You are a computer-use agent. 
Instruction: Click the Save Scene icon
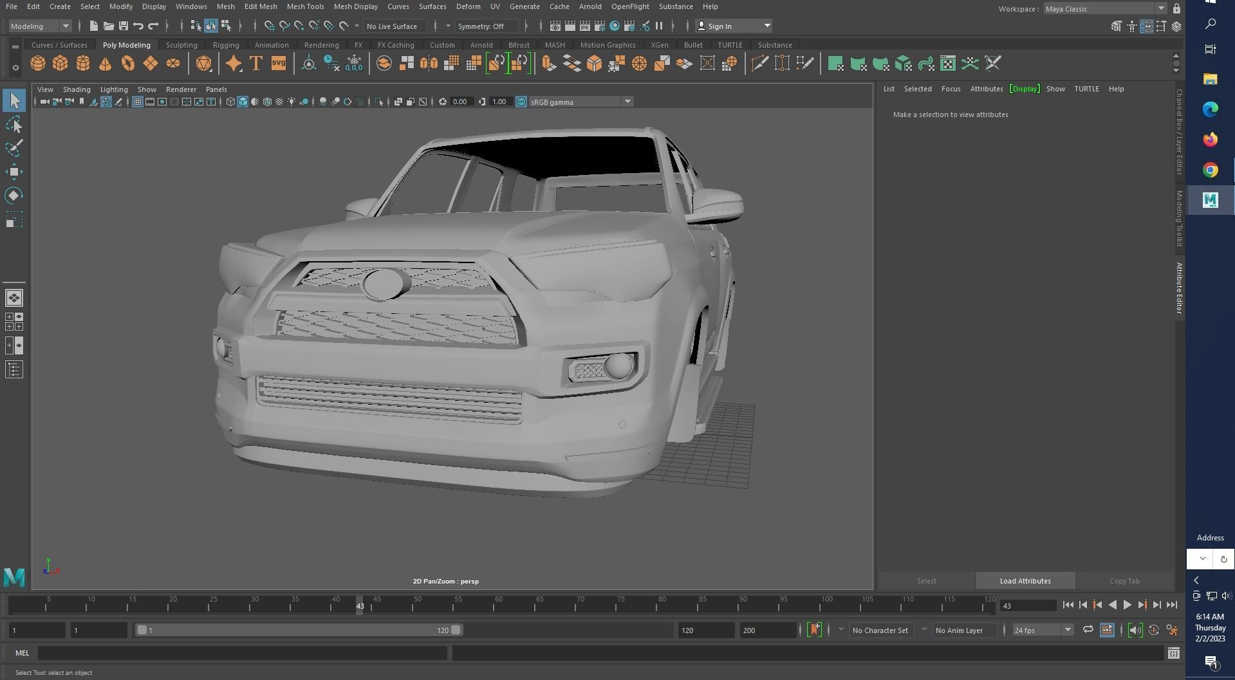(124, 26)
